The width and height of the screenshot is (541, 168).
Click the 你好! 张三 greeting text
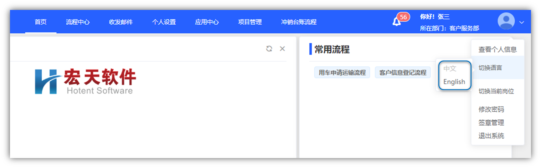point(435,17)
